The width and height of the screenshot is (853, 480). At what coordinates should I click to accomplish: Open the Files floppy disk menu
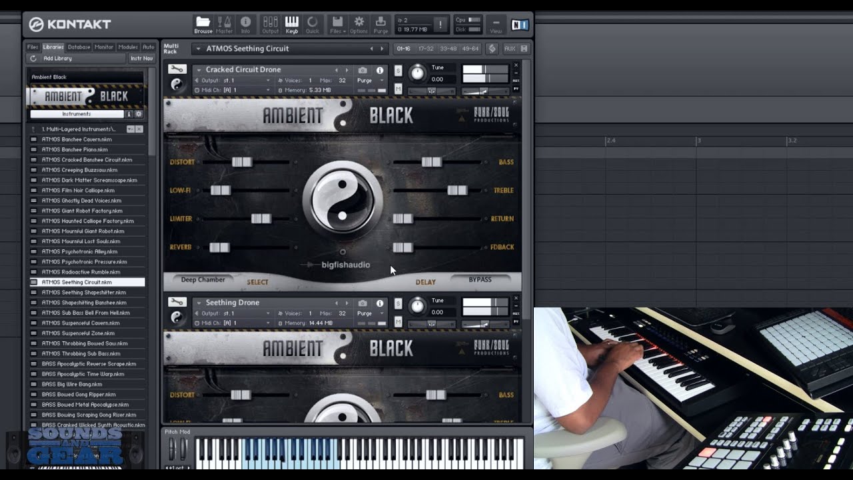point(338,25)
